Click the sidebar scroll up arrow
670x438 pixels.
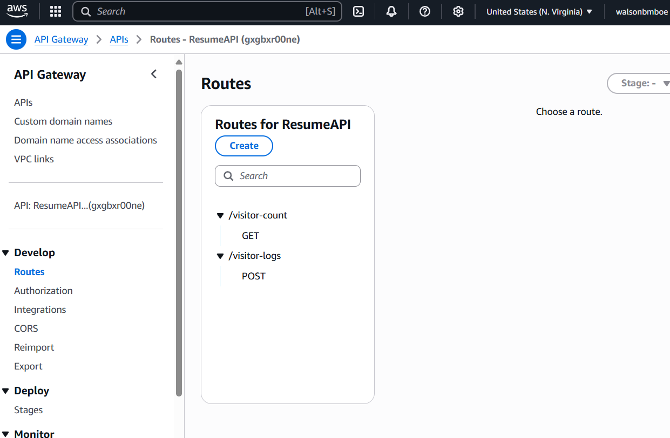pyautogui.click(x=179, y=62)
